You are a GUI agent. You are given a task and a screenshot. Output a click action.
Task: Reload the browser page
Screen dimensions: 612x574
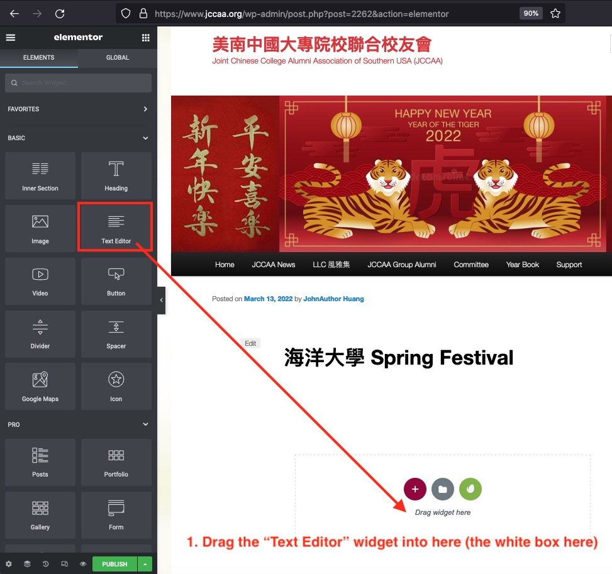(x=60, y=14)
